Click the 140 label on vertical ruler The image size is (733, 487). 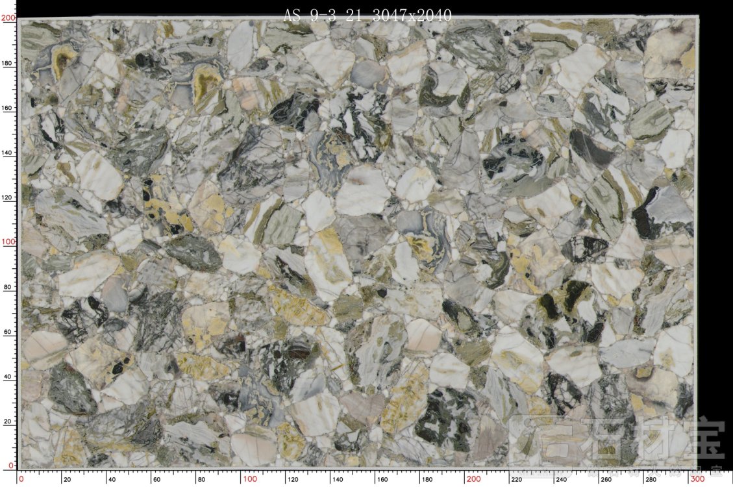coord(8,153)
